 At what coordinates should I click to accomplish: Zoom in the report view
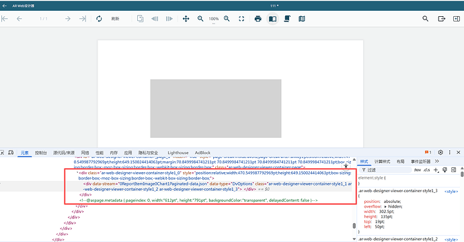point(227,19)
